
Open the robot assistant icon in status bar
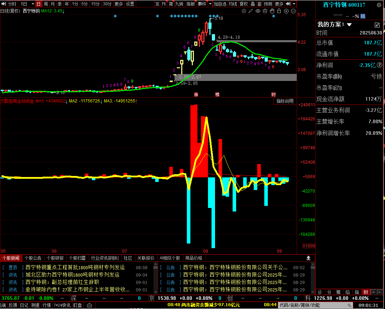89,305
